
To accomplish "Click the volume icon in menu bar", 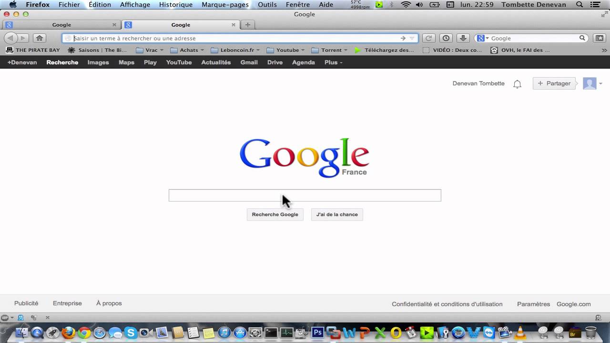I will click(x=419, y=5).
